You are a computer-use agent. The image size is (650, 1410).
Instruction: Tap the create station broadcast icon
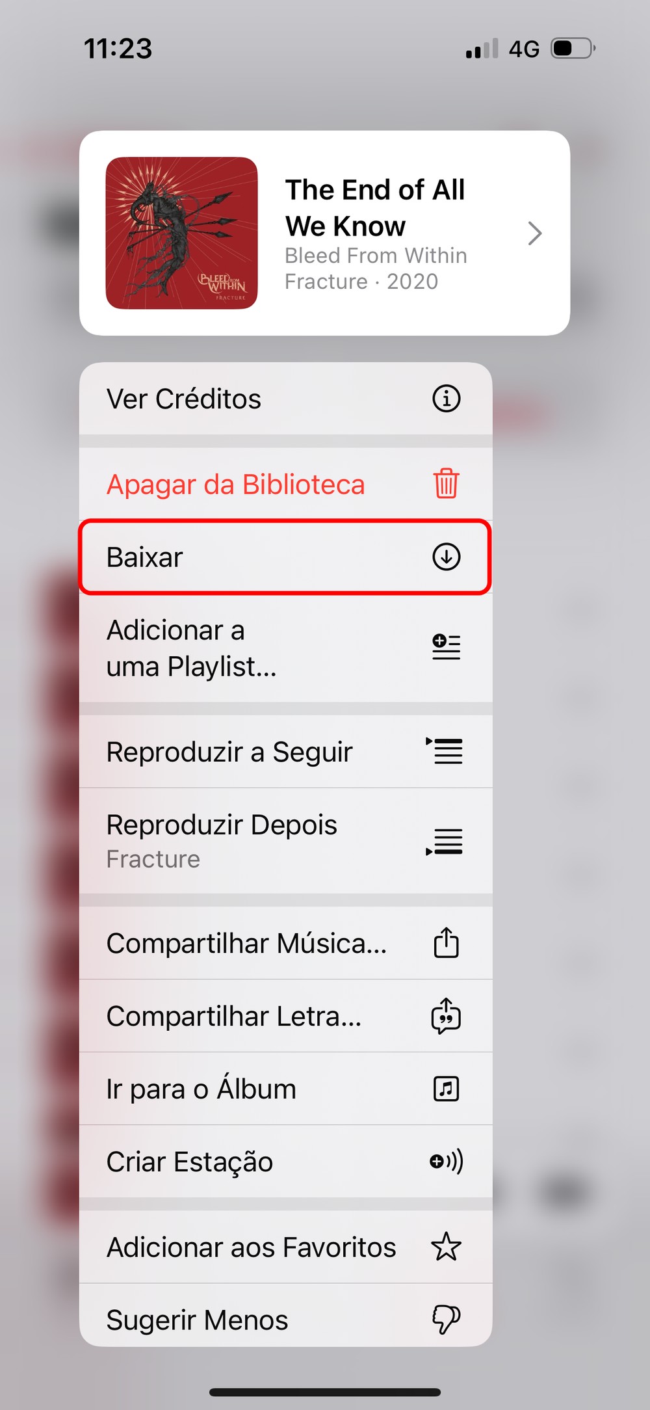(446, 1161)
